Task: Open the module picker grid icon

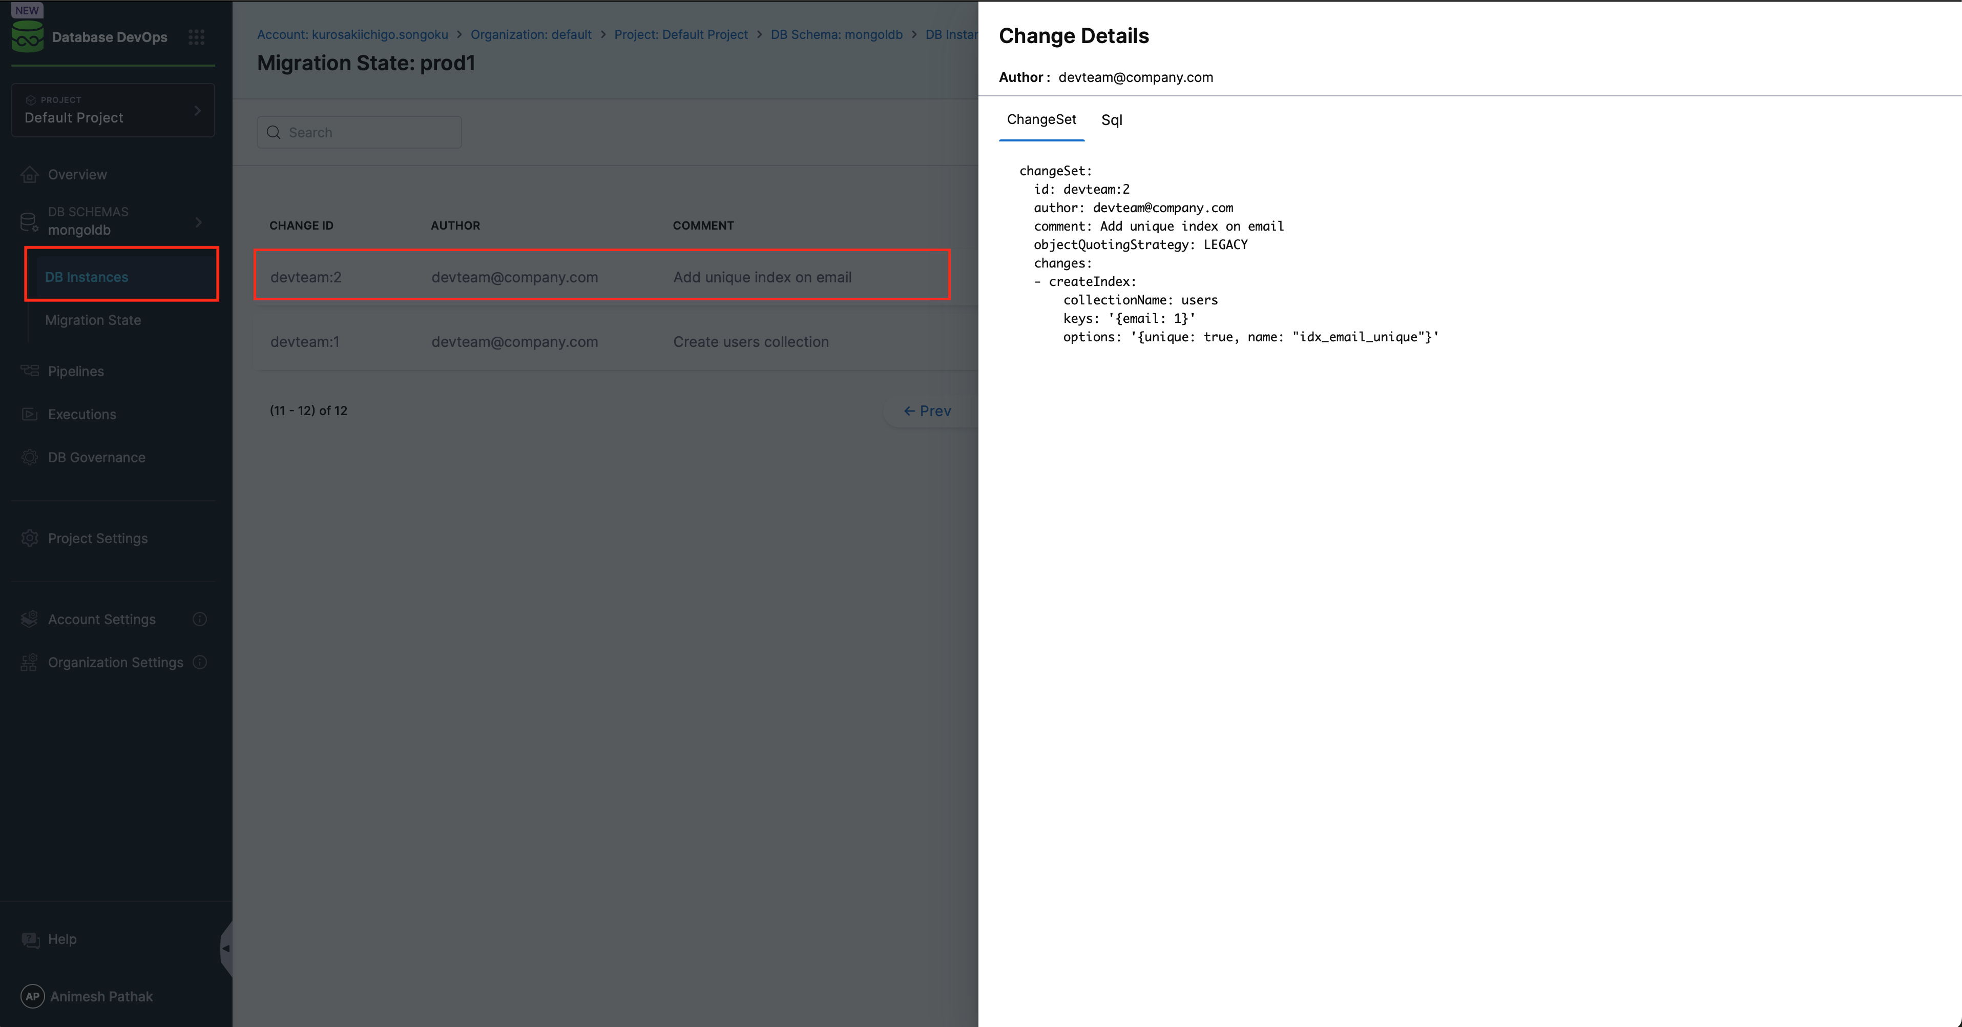Action: (196, 36)
